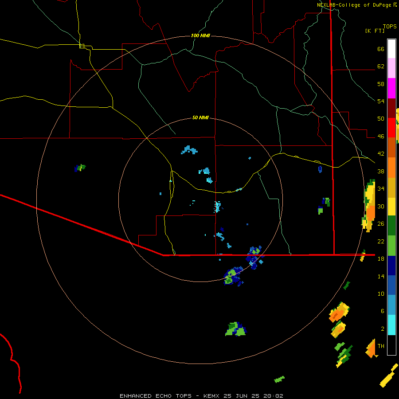Click the legend value 54
The width and height of the screenshot is (399, 399).
click(381, 101)
